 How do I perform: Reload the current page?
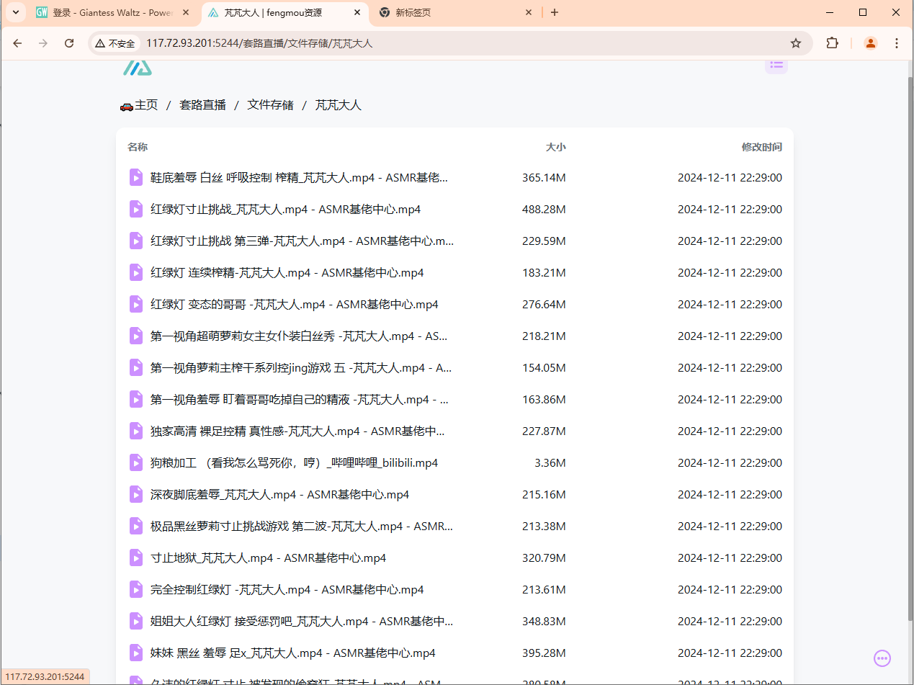pos(69,43)
